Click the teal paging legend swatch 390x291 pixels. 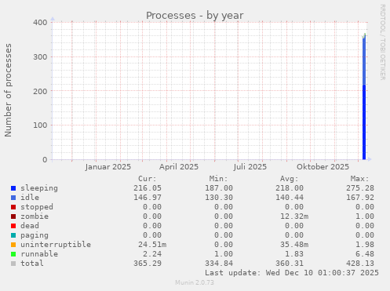[x=13, y=235]
